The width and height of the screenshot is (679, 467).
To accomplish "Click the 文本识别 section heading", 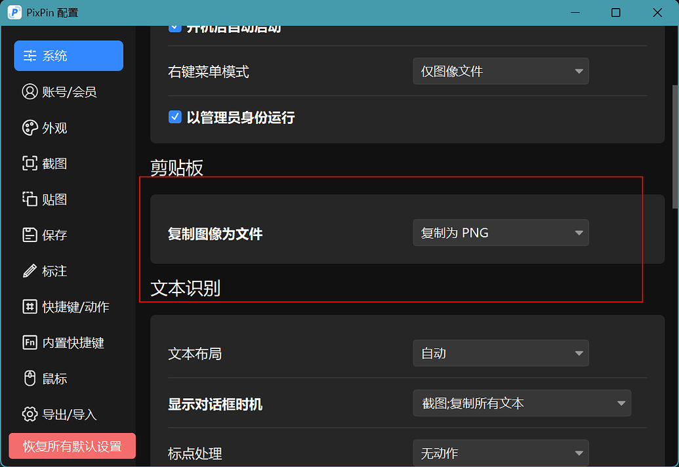I will pos(186,288).
